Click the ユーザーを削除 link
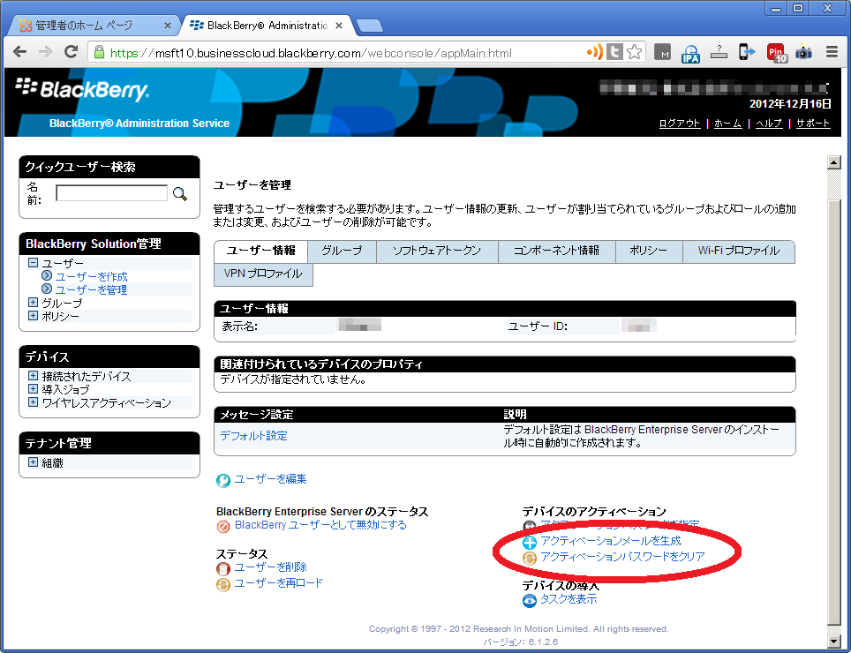The height and width of the screenshot is (653, 851). [x=270, y=568]
